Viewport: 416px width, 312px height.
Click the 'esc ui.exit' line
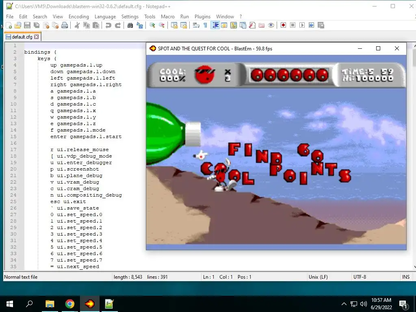point(68,201)
